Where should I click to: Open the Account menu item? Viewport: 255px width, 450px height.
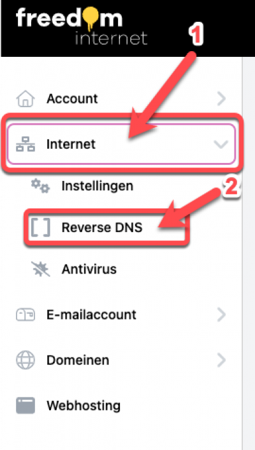pos(72,99)
